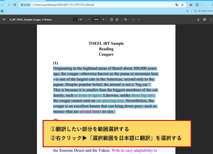Zoom in with the plus button

tap(103, 19)
